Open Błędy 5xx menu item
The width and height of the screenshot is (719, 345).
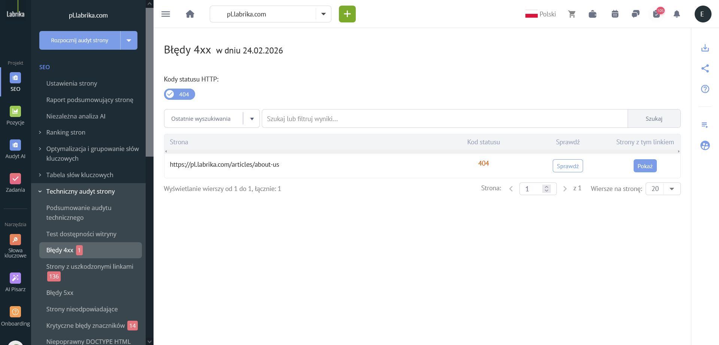click(x=60, y=293)
